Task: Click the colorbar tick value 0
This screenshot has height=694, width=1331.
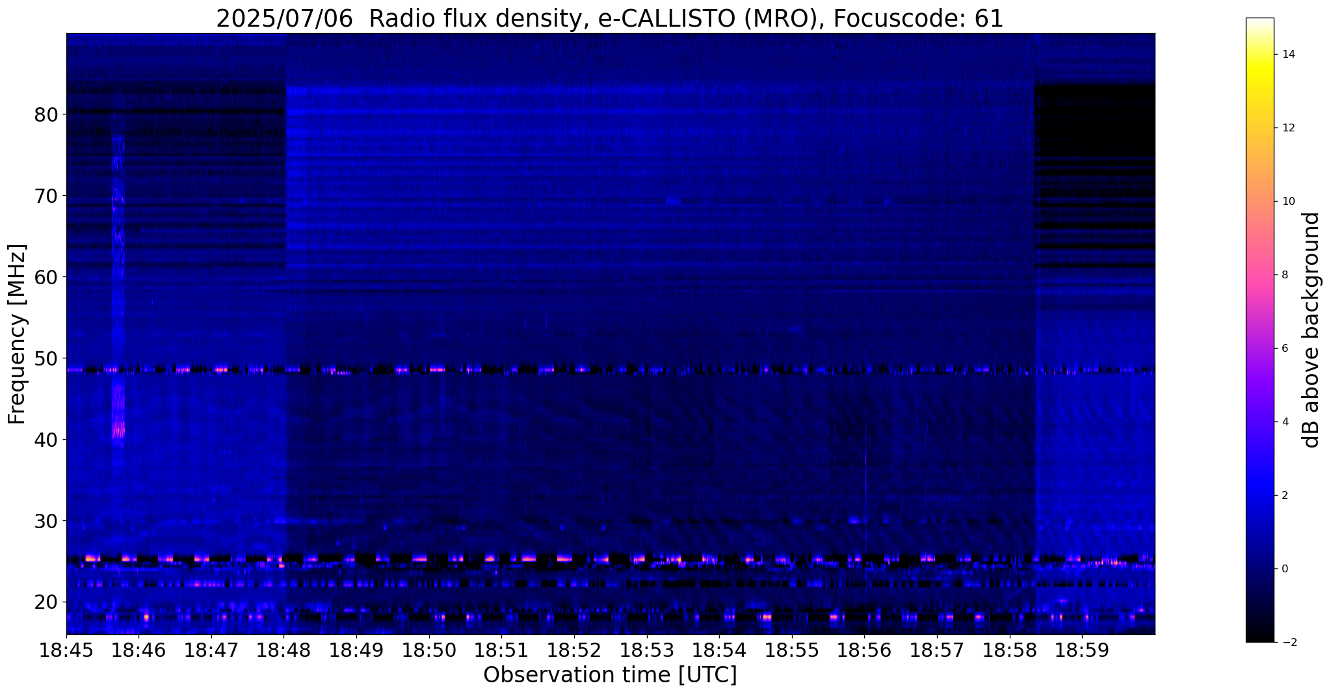Action: 1285,569
